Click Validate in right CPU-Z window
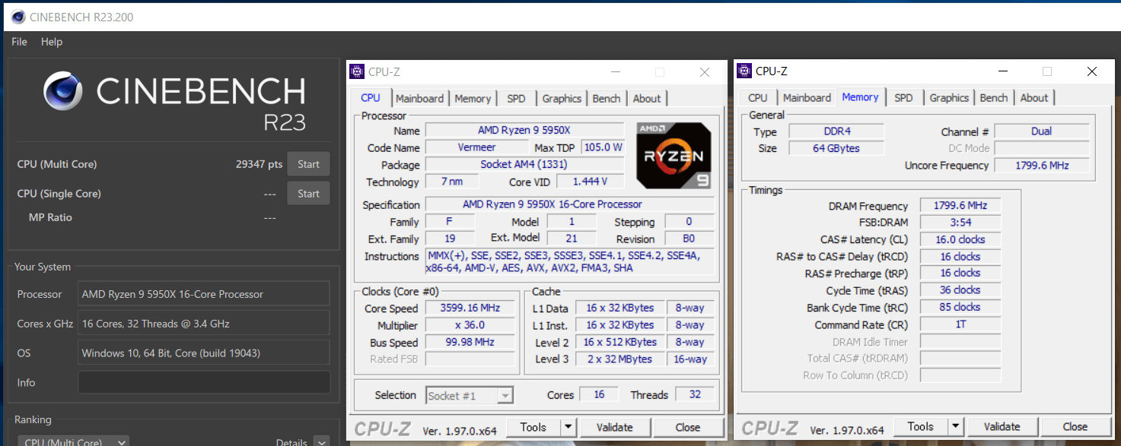The height and width of the screenshot is (446, 1121). coord(1002,426)
